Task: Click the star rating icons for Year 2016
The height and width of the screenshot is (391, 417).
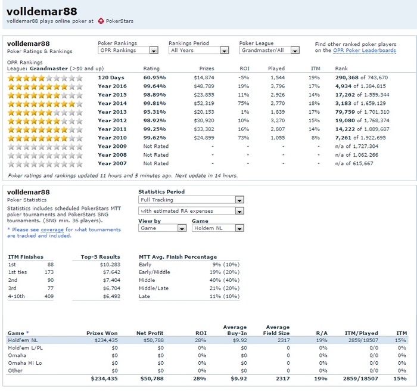Action: [45, 86]
